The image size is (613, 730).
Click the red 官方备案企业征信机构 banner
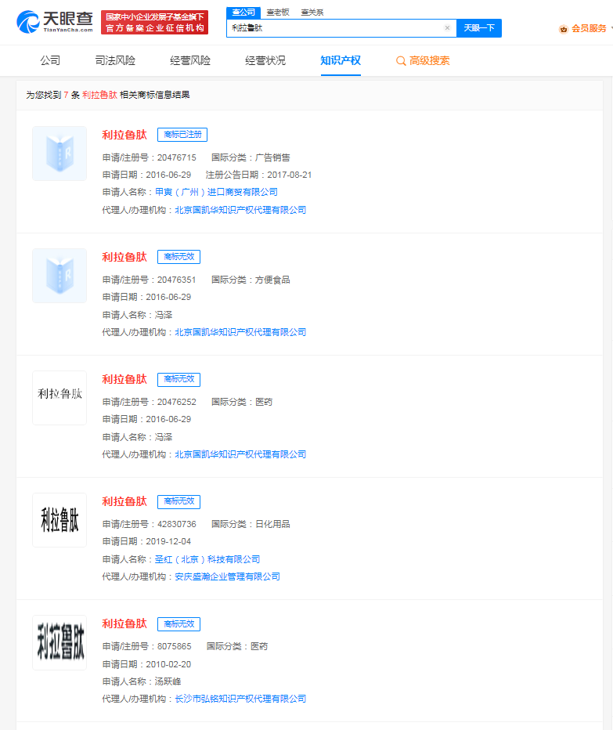pos(154,23)
